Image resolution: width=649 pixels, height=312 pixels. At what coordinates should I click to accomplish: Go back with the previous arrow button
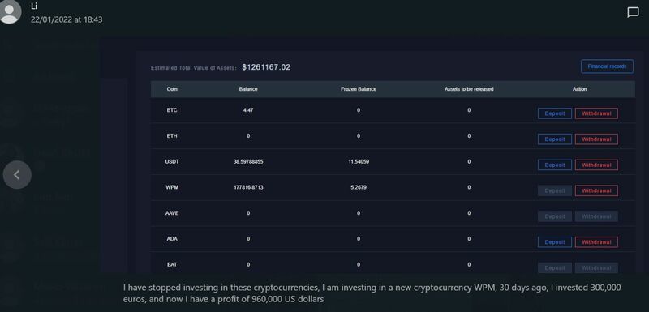17,175
